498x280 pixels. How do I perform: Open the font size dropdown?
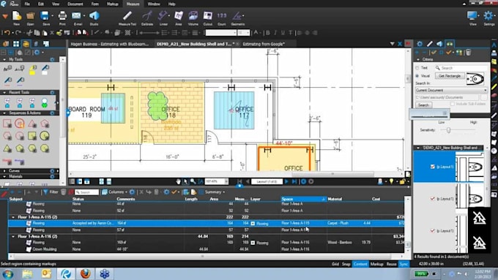248,33
